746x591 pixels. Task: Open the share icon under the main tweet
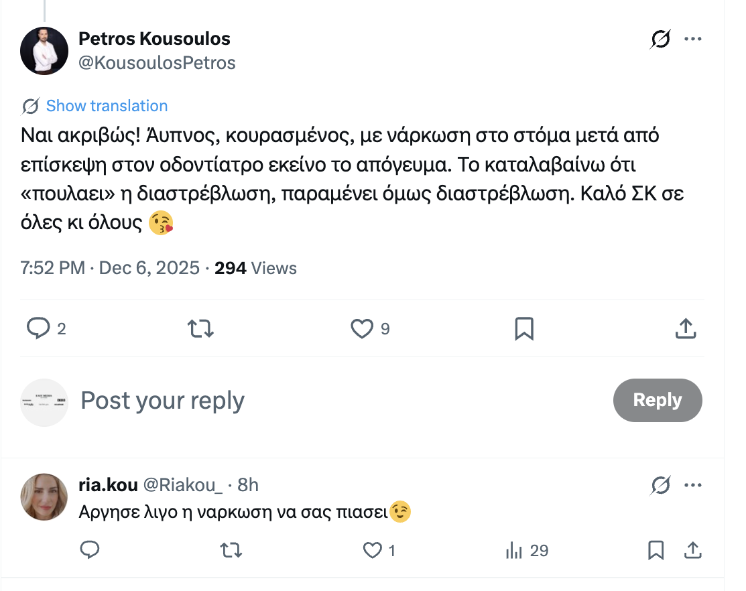[685, 328]
